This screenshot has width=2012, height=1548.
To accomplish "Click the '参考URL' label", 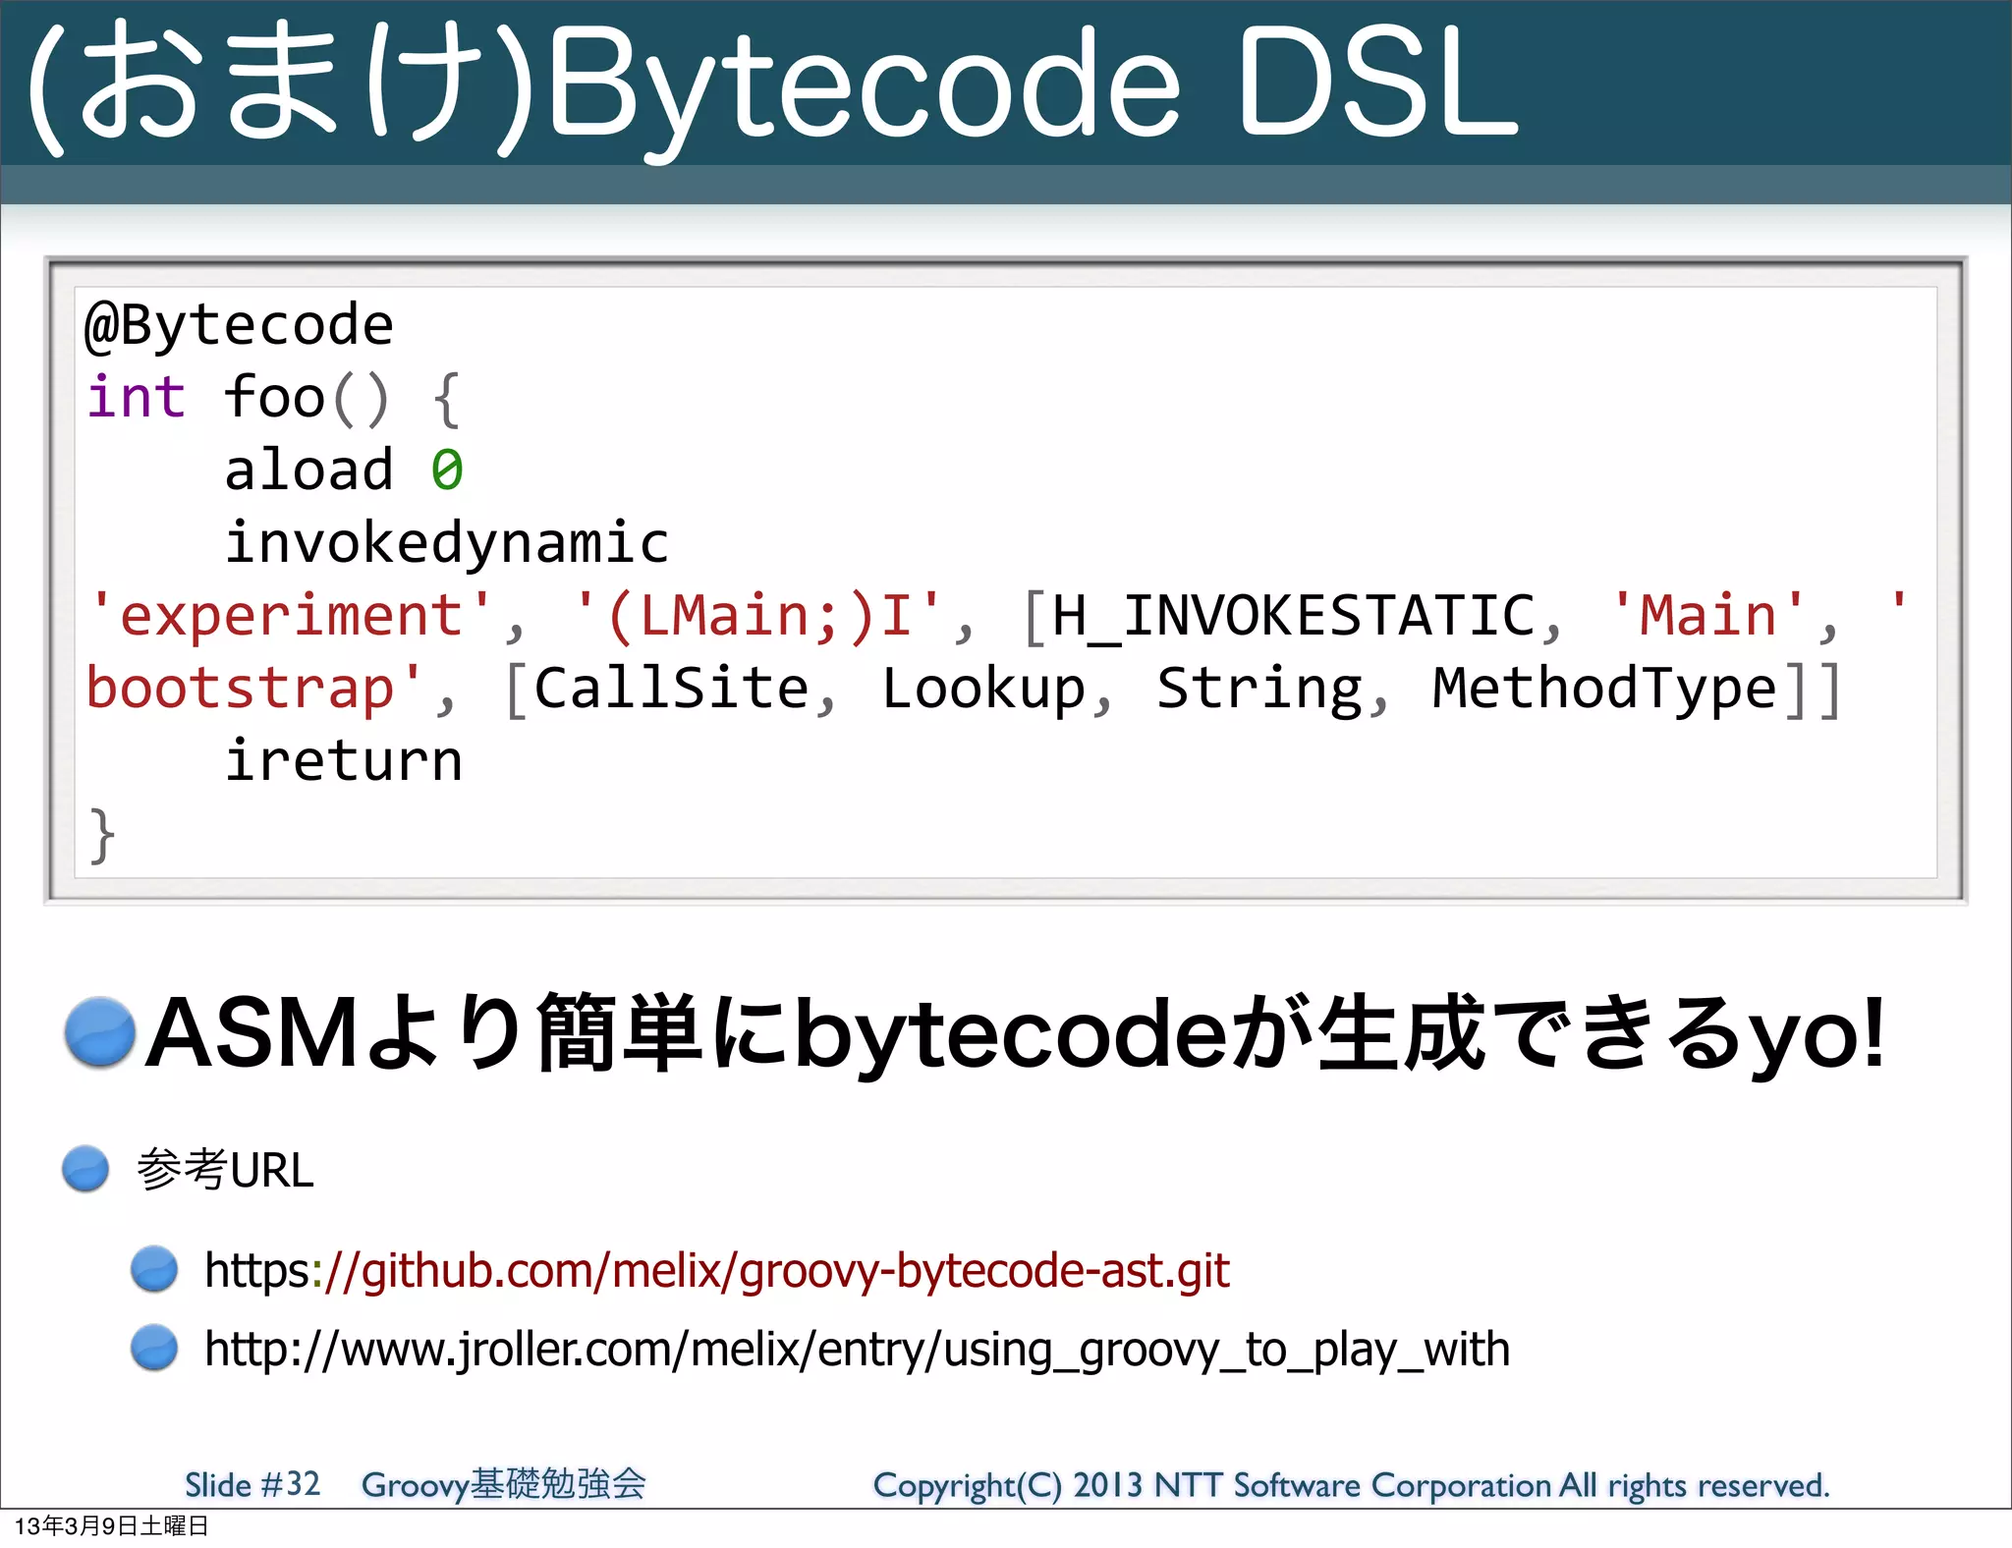I will [x=225, y=1170].
